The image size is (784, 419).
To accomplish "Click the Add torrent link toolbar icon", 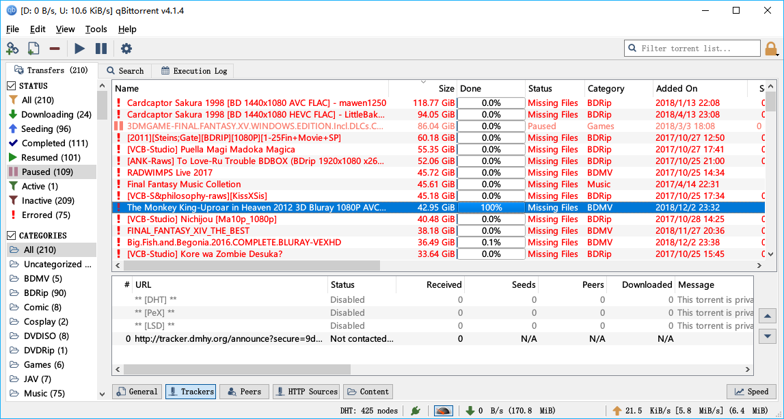I will coord(12,49).
